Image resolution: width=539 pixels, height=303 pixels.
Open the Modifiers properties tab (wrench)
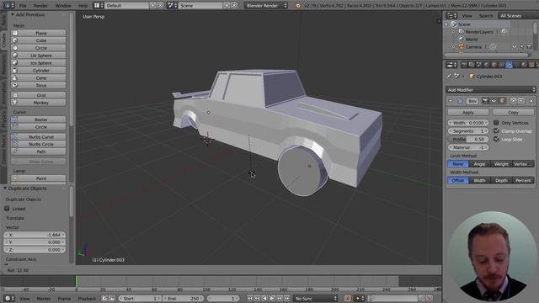pos(509,65)
